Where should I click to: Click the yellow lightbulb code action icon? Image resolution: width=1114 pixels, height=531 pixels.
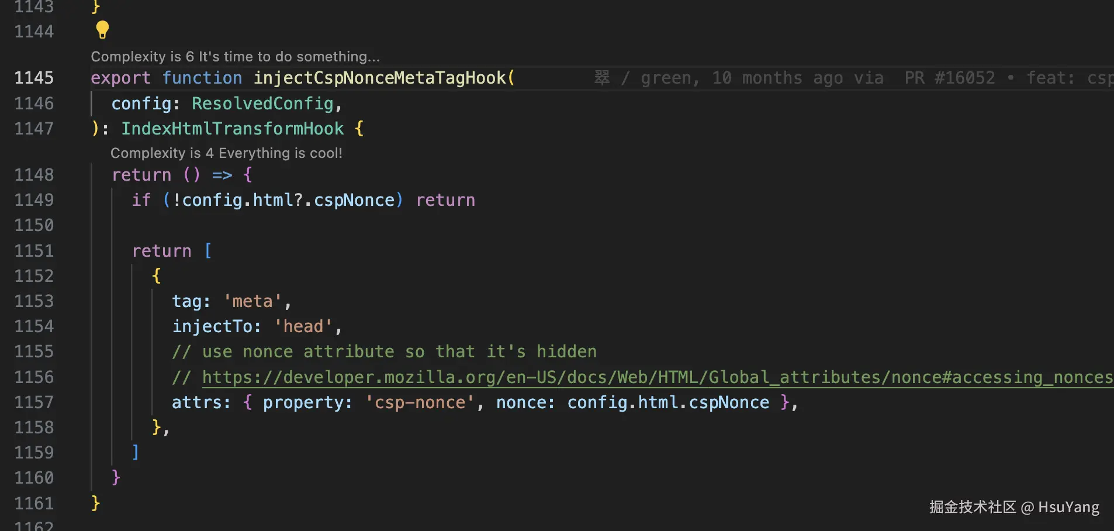tap(102, 29)
